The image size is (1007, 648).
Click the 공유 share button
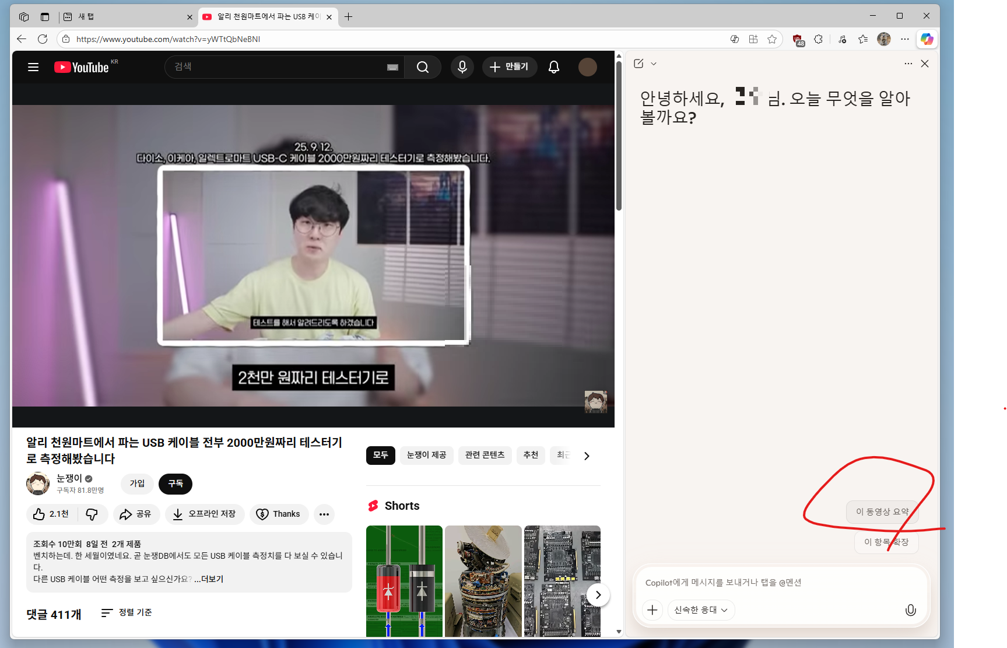(136, 514)
